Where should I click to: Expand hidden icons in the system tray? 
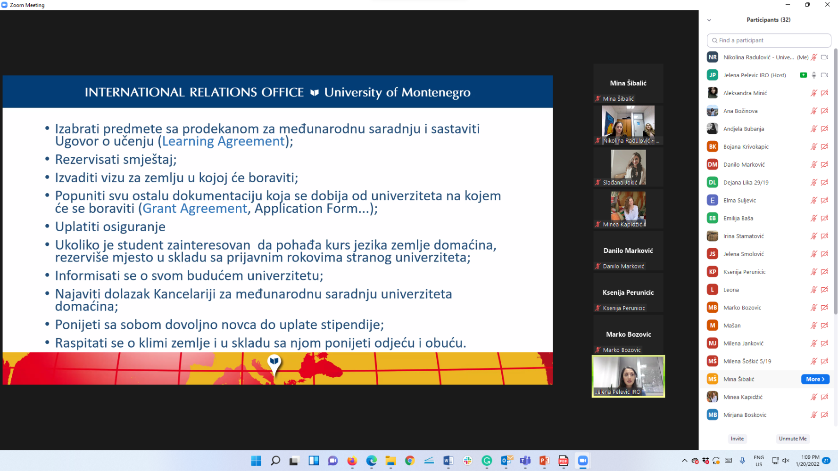[x=684, y=461]
